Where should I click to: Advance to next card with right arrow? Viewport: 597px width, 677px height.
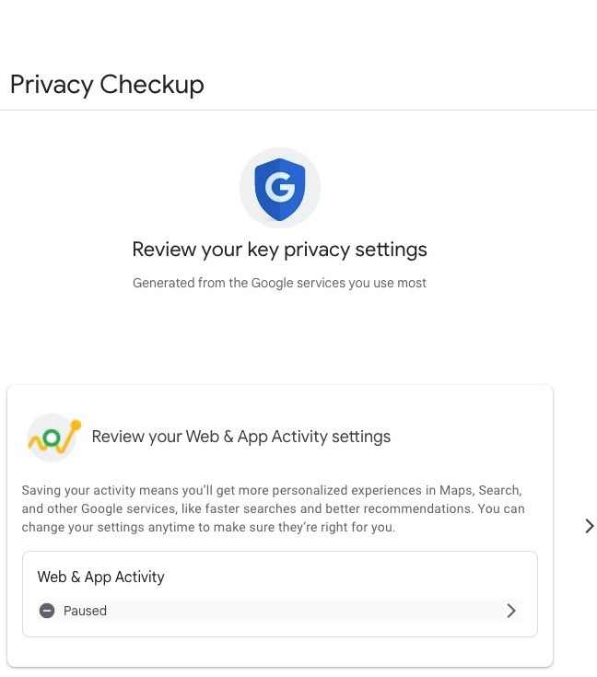589,526
